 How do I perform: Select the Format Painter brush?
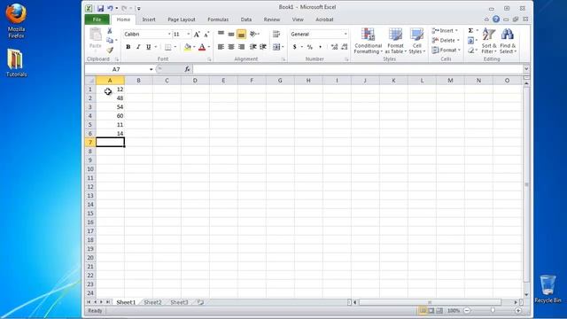pos(110,50)
